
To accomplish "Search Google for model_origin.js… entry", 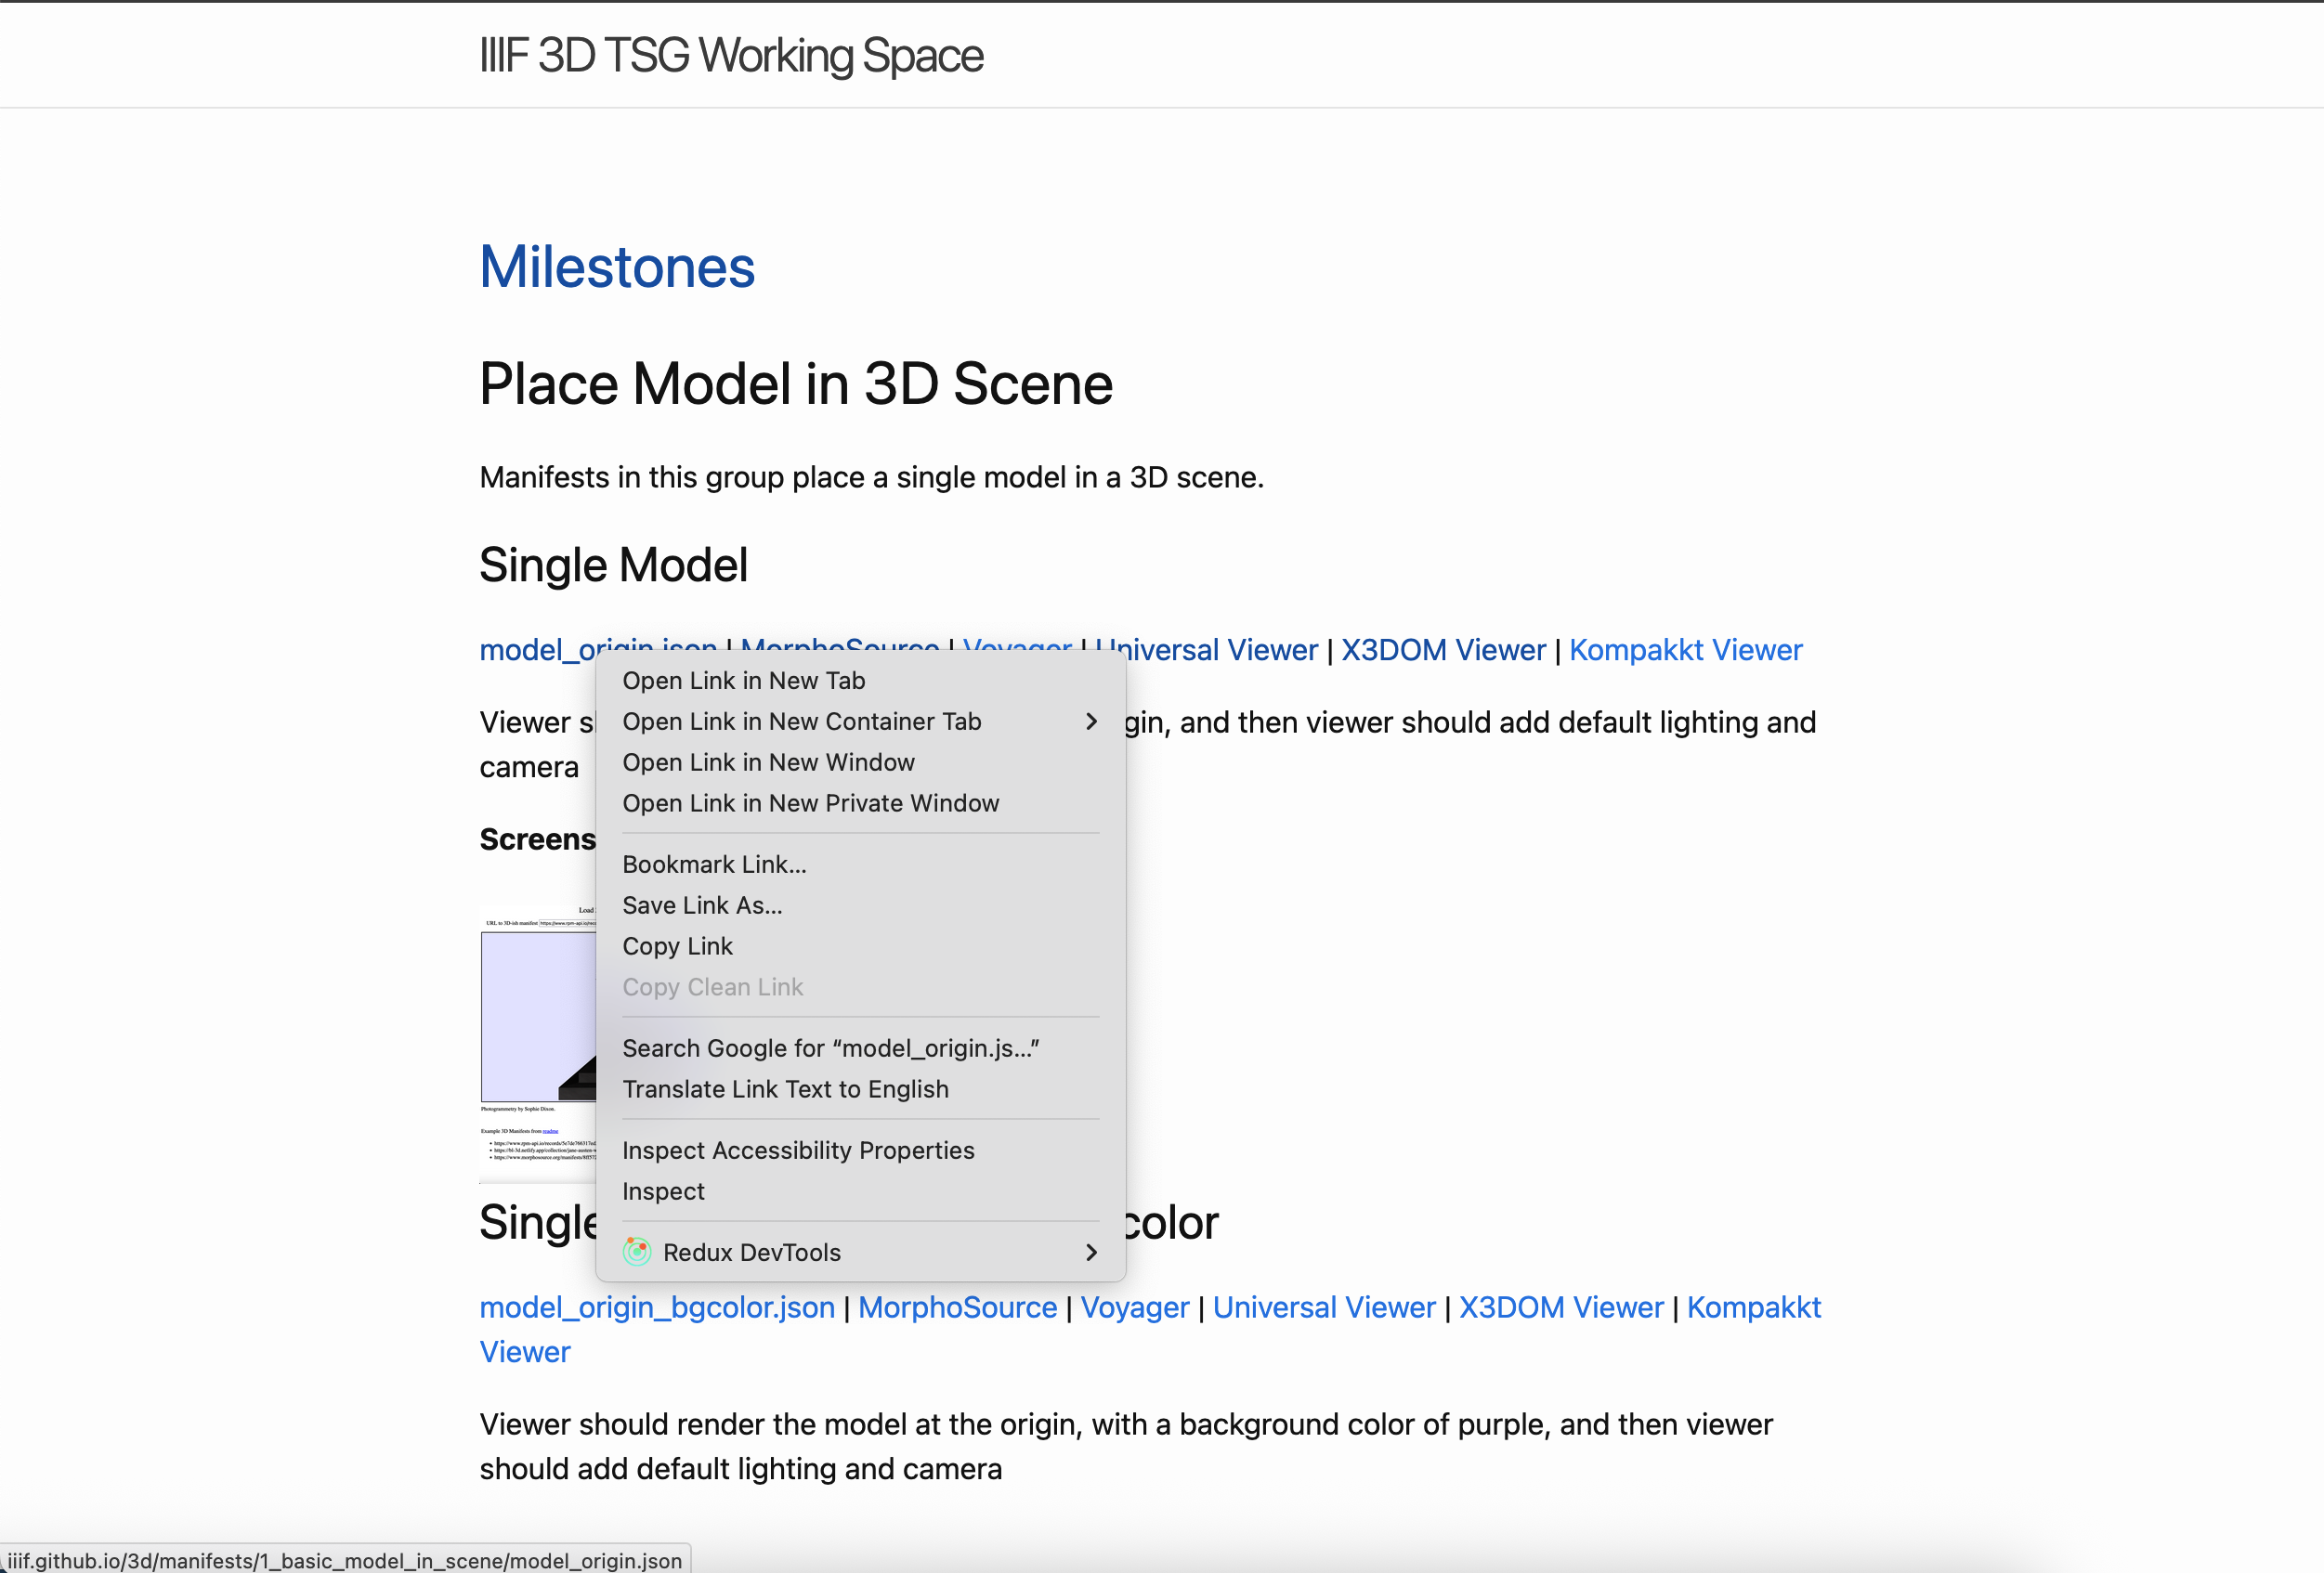I will coord(830,1048).
